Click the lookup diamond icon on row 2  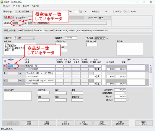[20, 73]
